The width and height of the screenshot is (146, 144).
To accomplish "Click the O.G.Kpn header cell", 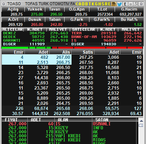I will [x=77, y=9].
